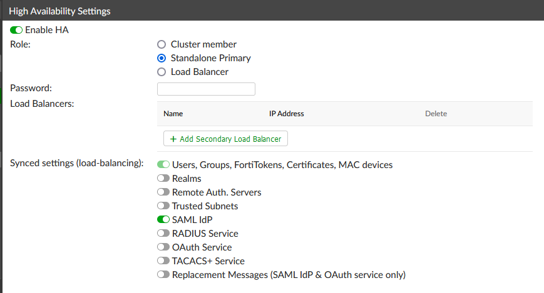544x293 pixels.
Task: Enable the Realms sync toggle
Action: 163,179
